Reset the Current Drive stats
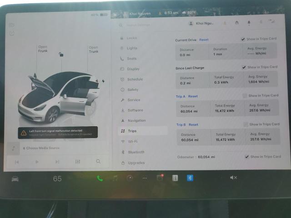 [x=204, y=40]
